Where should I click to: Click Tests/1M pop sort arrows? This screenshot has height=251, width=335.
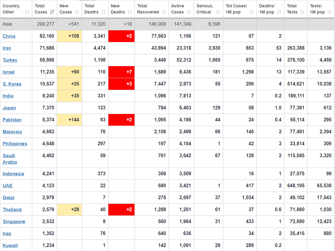tap(329, 12)
